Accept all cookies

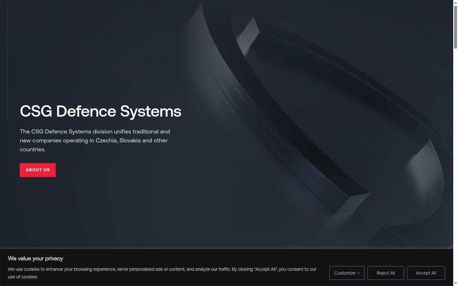[x=426, y=273]
